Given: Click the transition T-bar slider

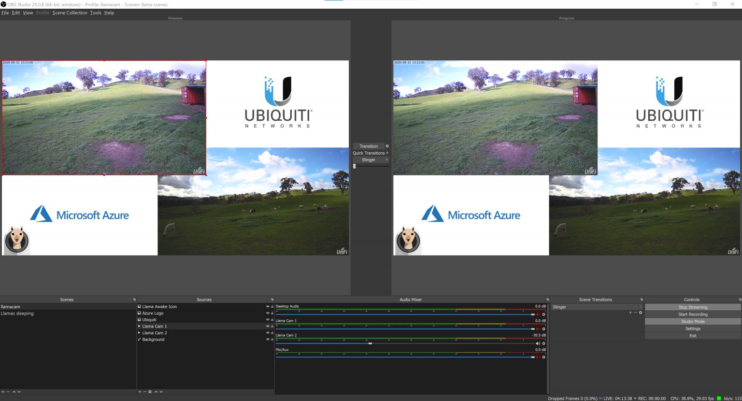Looking at the screenshot, I should tap(371, 166).
